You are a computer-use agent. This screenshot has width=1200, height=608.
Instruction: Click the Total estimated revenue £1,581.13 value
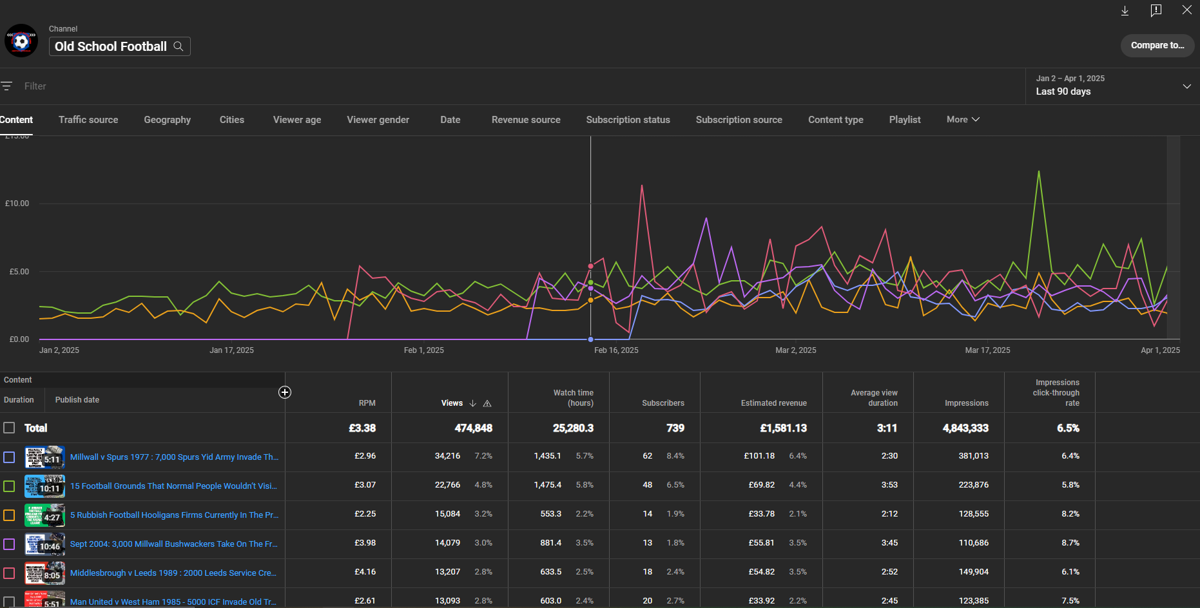click(x=783, y=428)
